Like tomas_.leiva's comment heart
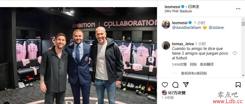245x104 pixels. point(235,53)
